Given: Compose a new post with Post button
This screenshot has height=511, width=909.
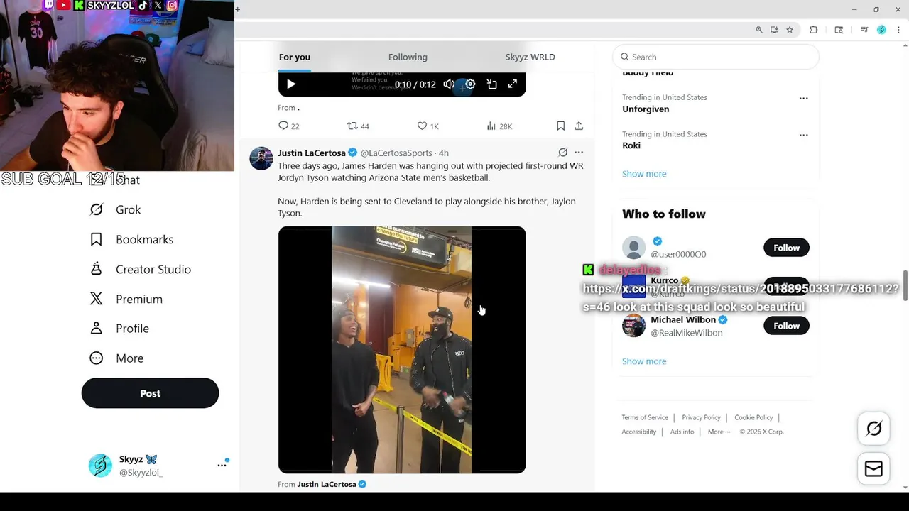Looking at the screenshot, I should point(150,393).
